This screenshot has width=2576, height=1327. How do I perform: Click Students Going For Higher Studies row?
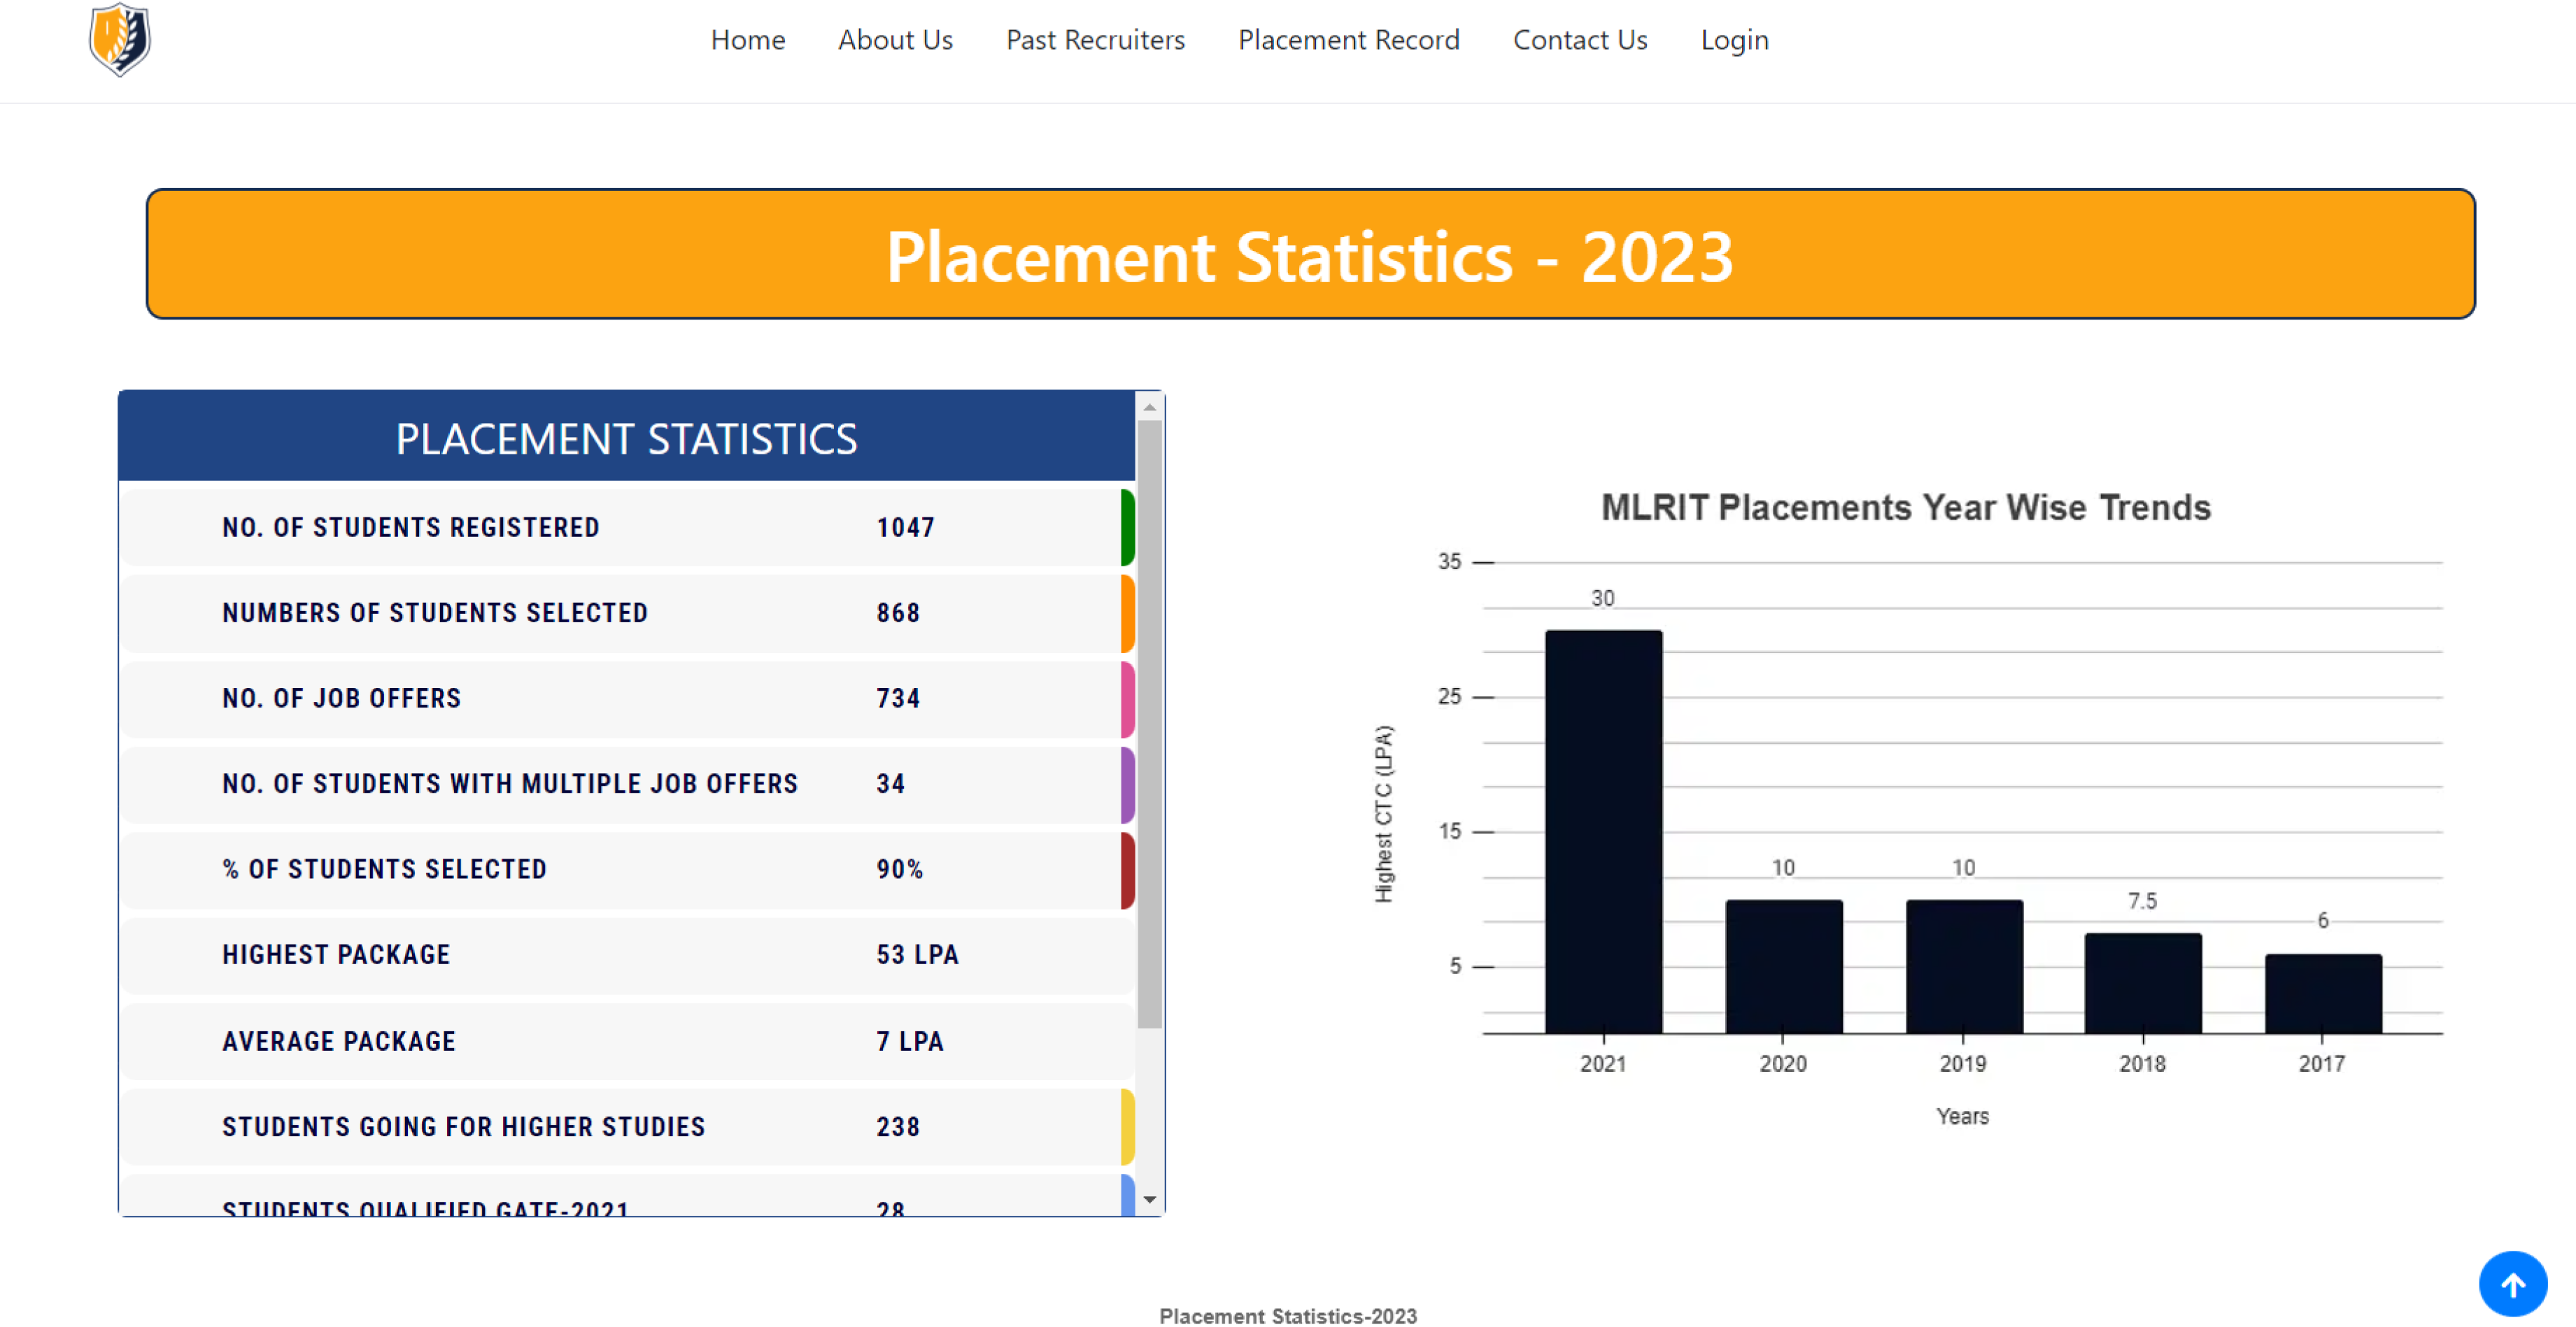(x=628, y=1127)
